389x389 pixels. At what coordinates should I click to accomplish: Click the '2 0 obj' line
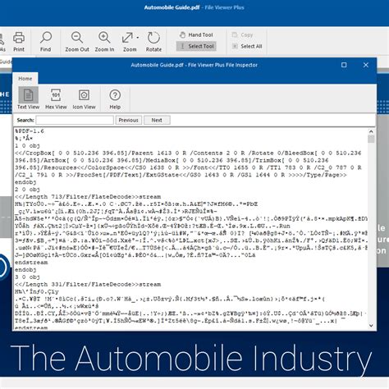27,190
